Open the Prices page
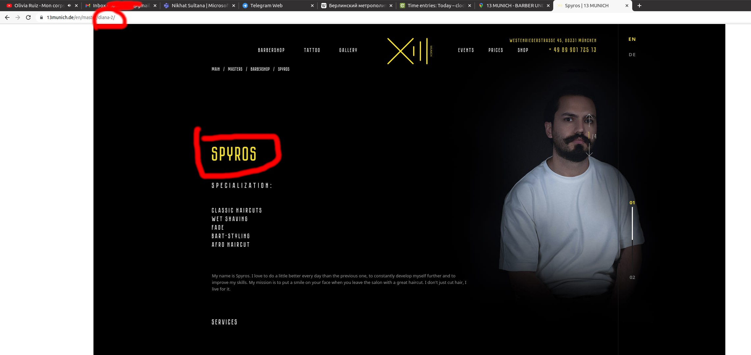Image resolution: width=751 pixels, height=355 pixels. coord(496,50)
